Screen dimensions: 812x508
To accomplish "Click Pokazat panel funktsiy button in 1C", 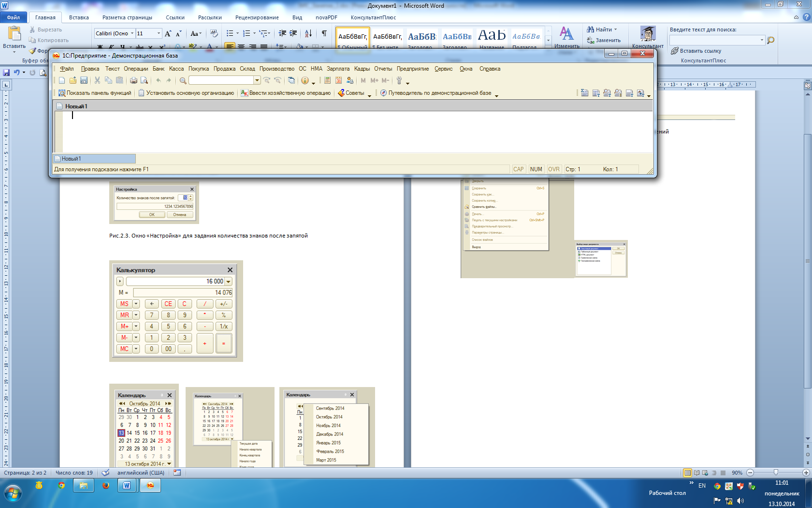I will click(95, 93).
